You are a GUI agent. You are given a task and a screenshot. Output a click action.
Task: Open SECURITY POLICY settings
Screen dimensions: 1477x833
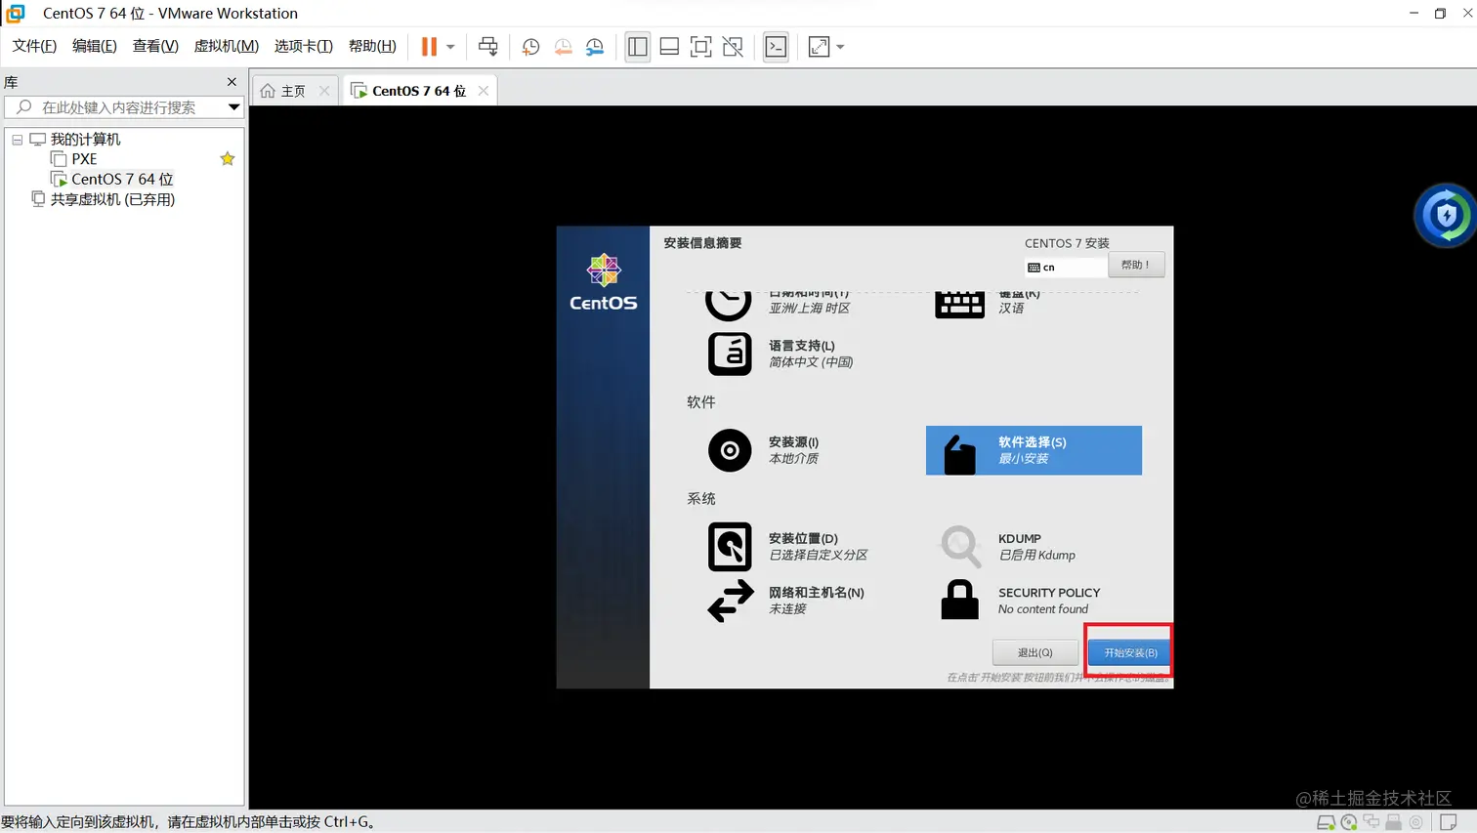tap(1021, 601)
